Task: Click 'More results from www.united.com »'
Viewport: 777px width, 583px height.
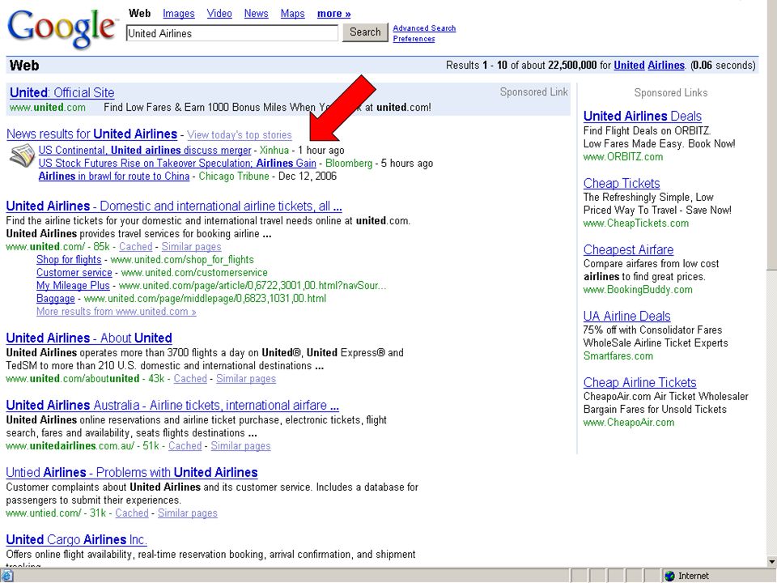Action: [116, 311]
